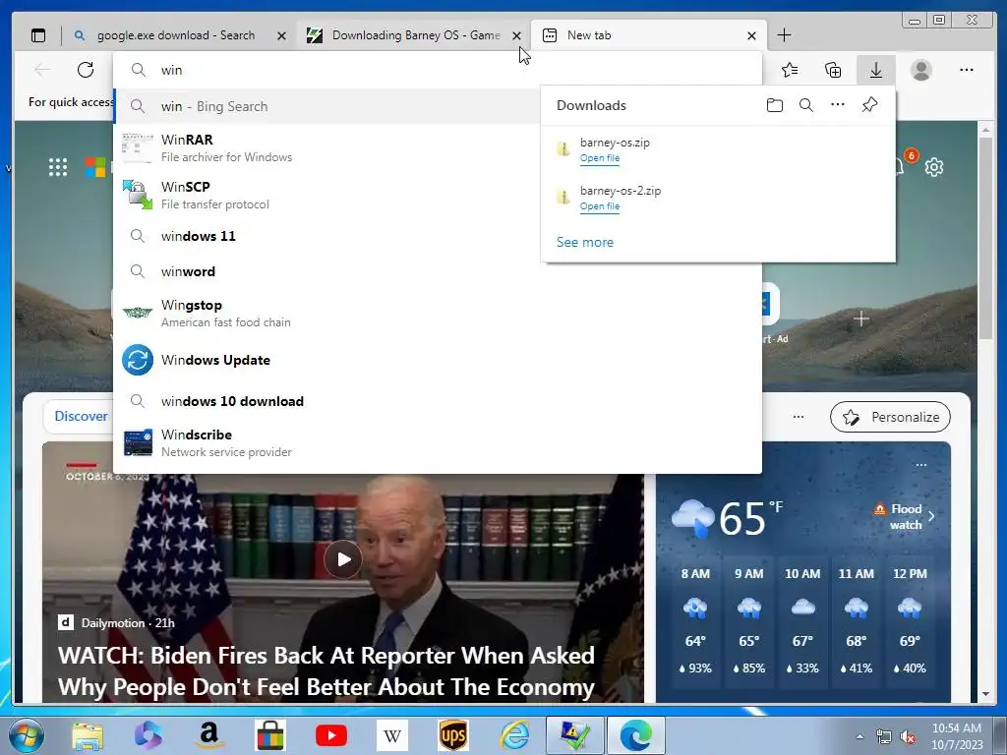Open the Collections icon
This screenshot has height=755, width=1007.
tap(833, 70)
